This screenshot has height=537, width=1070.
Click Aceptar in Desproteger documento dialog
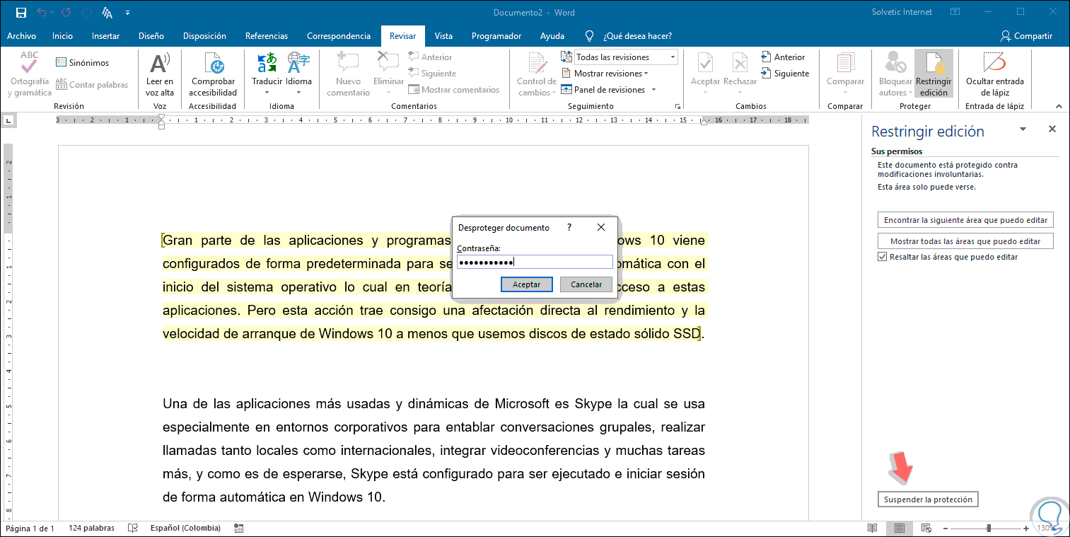coord(527,284)
